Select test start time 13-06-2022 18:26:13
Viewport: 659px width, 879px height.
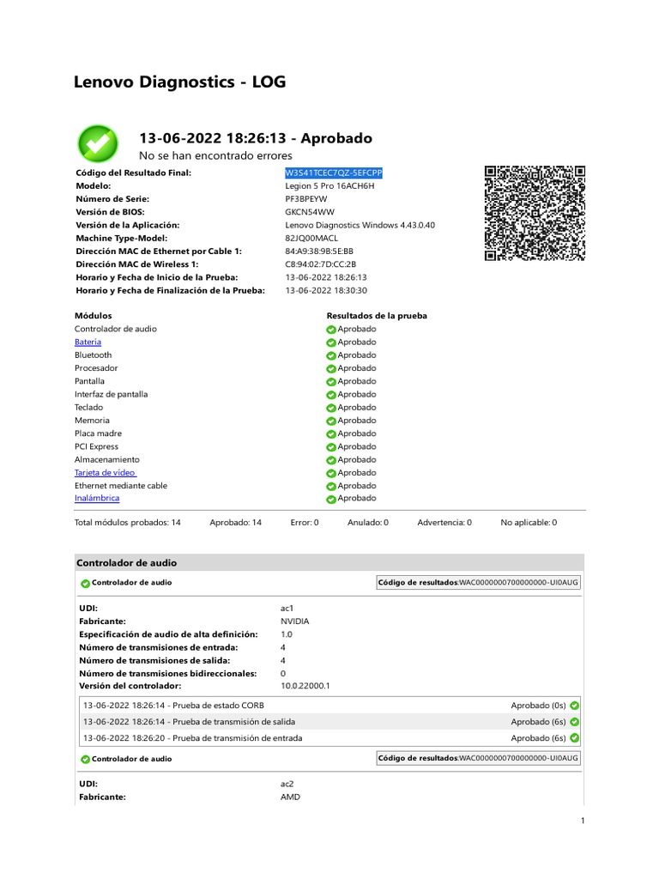(326, 277)
